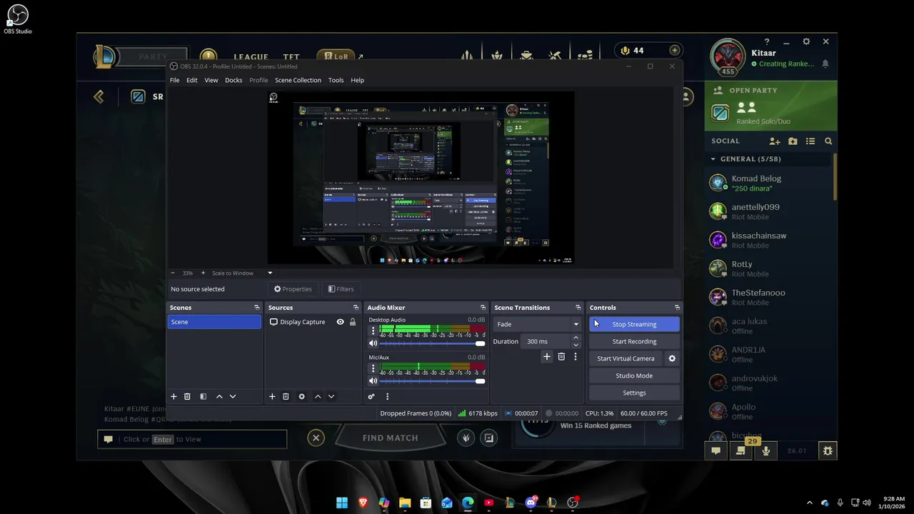Decrease transition duration stepper down arrow

(576, 345)
